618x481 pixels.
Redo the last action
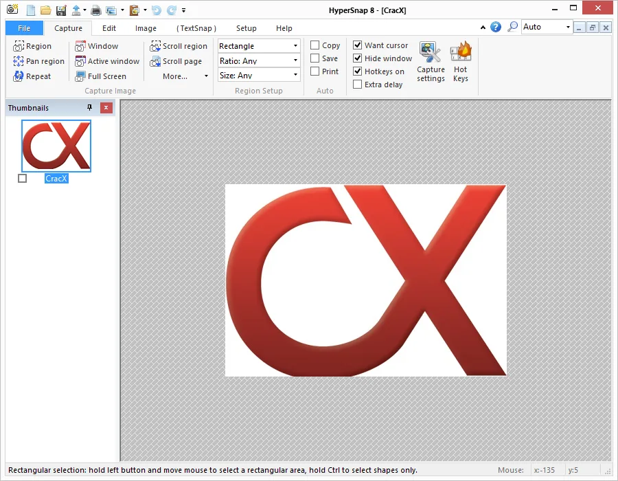172,10
